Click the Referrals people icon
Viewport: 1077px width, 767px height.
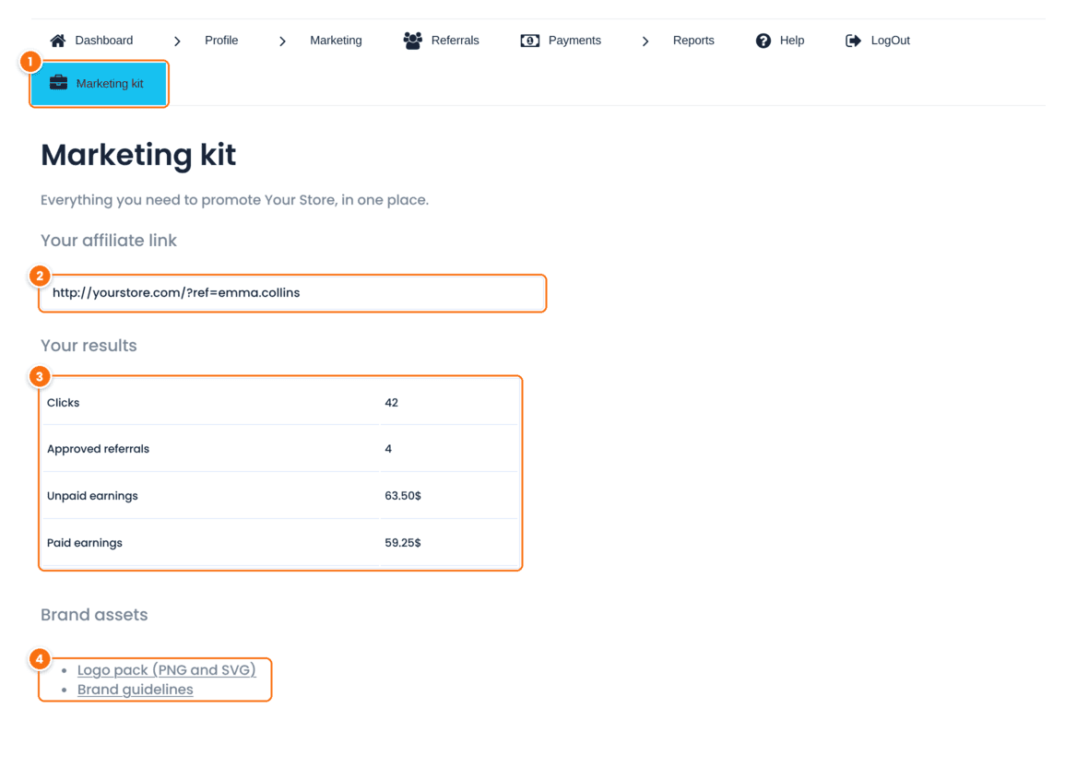click(413, 41)
